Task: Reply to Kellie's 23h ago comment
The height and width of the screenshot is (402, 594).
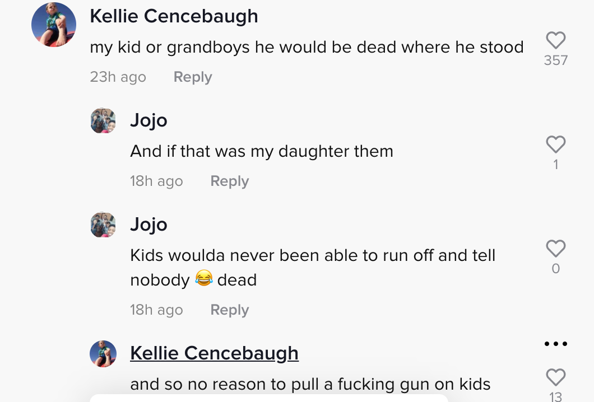Action: click(193, 77)
